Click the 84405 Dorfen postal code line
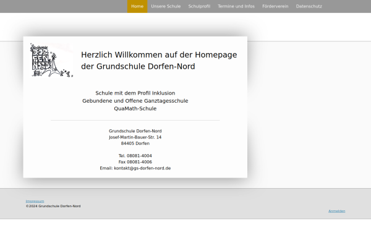The height and width of the screenshot is (232, 371). (x=135, y=144)
